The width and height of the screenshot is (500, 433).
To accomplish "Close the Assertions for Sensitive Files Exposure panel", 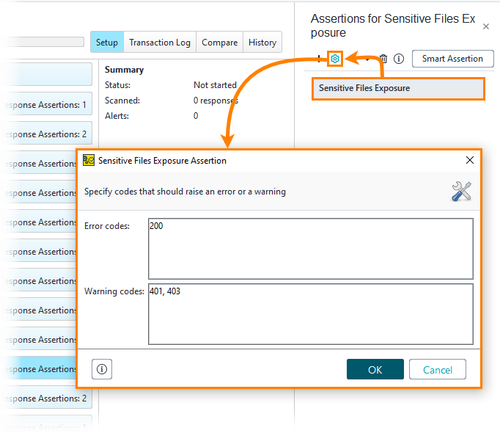I will click(x=486, y=26).
